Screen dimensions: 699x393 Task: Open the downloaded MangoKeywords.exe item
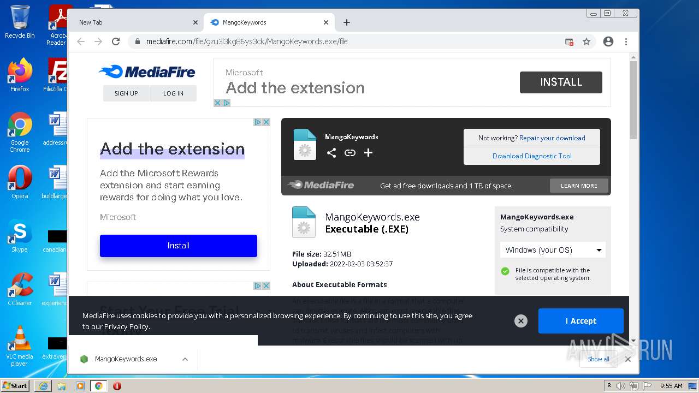[126, 359]
